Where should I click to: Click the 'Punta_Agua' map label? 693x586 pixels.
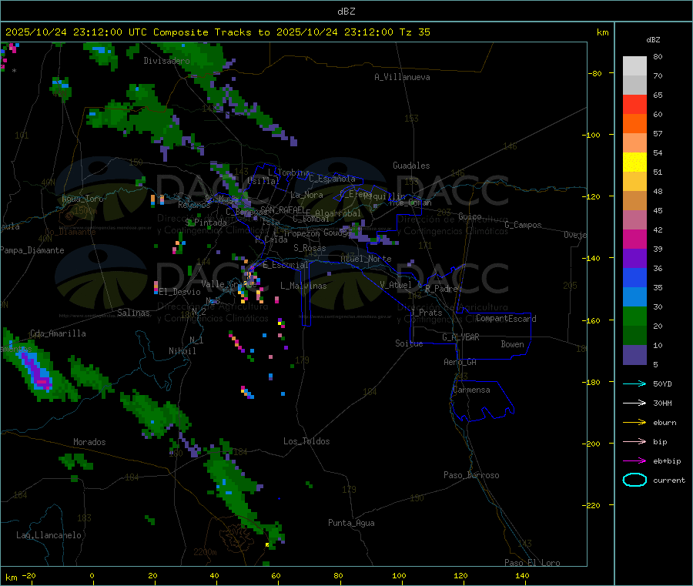pyautogui.click(x=351, y=523)
